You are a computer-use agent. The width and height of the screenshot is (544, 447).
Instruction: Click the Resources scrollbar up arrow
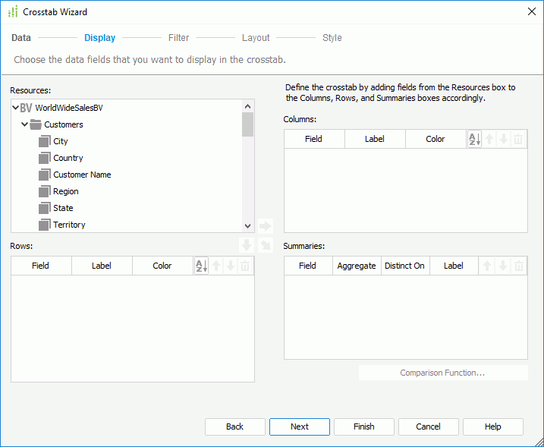pyautogui.click(x=247, y=106)
